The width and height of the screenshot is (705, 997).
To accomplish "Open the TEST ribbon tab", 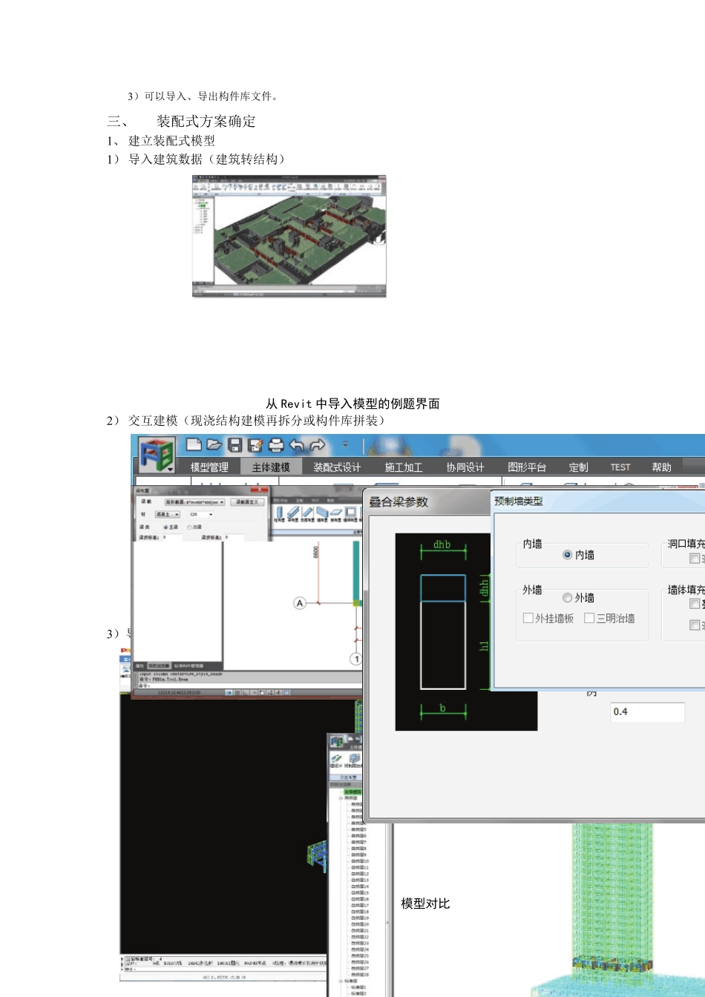I will pyautogui.click(x=620, y=467).
